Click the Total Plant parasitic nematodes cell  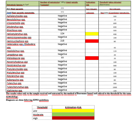pyautogui.click(x=20, y=13)
